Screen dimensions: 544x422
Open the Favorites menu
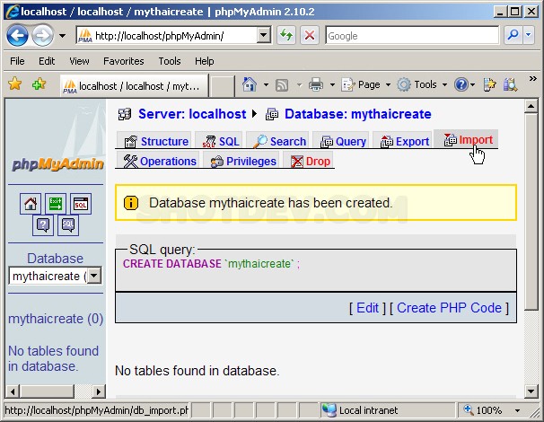click(123, 61)
